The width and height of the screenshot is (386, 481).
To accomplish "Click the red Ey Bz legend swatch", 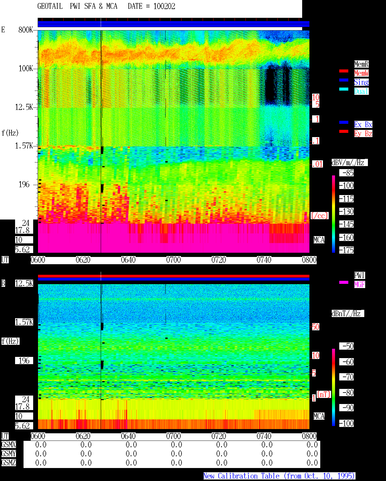I will pyautogui.click(x=344, y=131).
